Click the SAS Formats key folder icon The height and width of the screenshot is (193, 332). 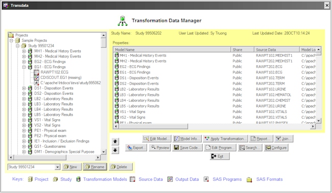click(249, 180)
